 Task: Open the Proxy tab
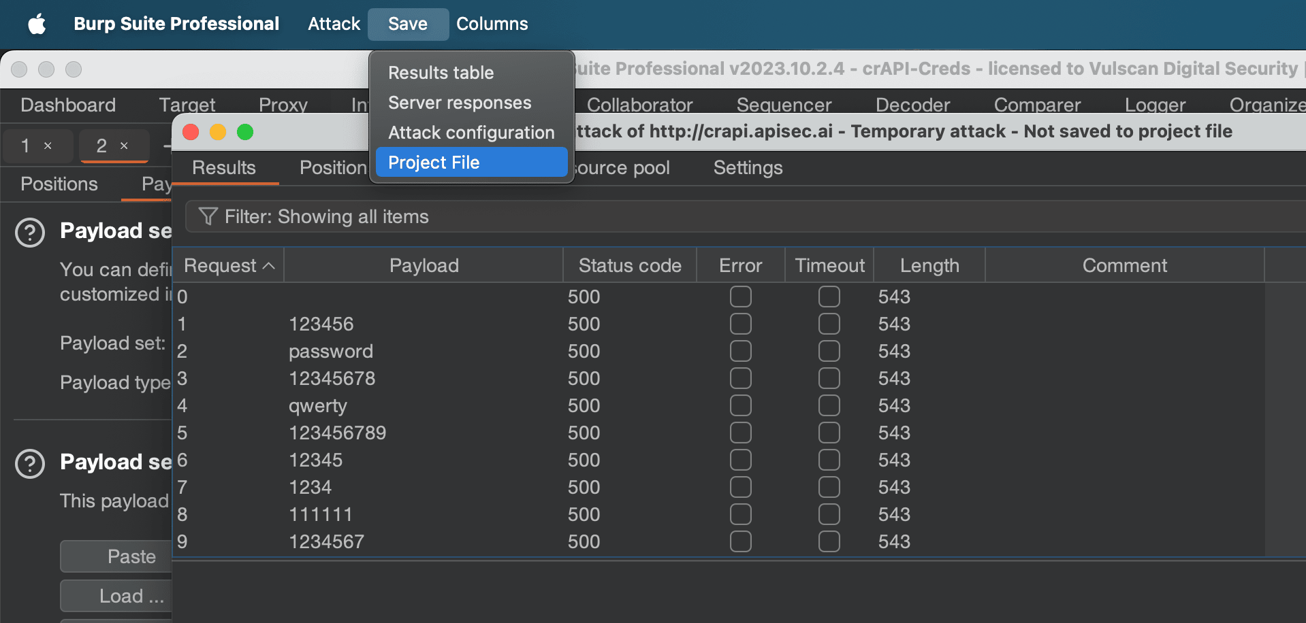(x=283, y=105)
